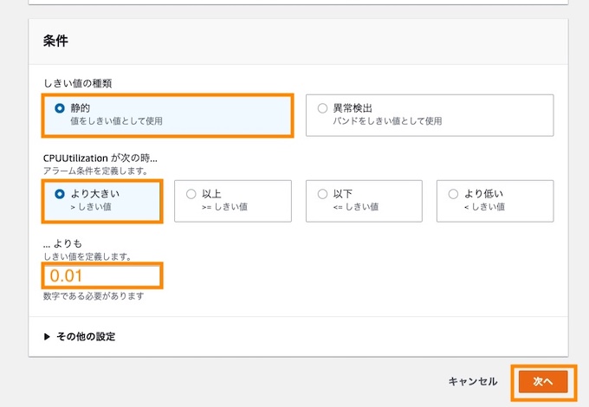Image resolution: width=589 pixels, height=407 pixels.
Task: Click the その他の設定 section label
Action: tap(86, 336)
